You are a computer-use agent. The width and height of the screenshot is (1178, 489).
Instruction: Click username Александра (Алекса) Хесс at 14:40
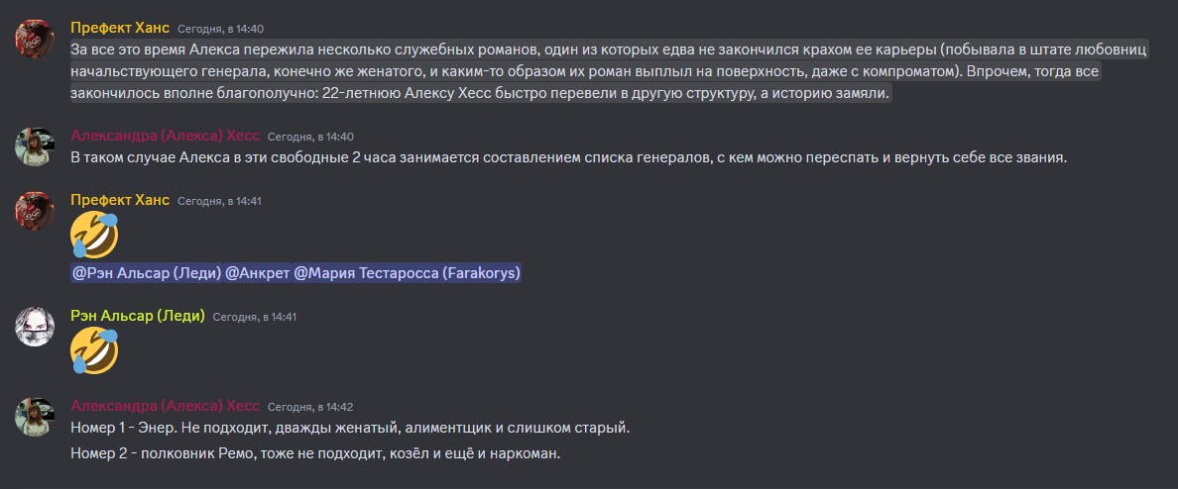point(166,136)
